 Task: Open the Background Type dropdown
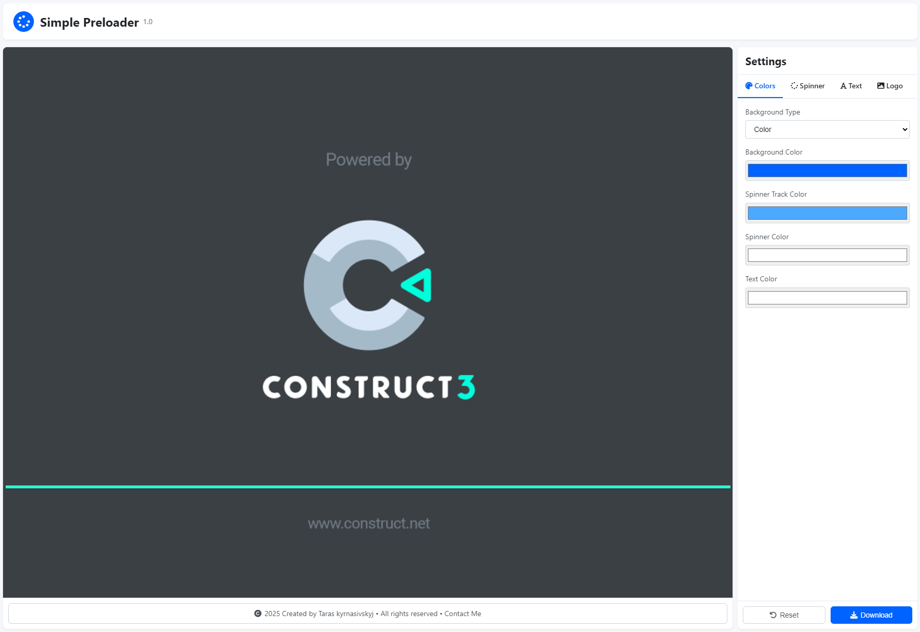pyautogui.click(x=827, y=129)
